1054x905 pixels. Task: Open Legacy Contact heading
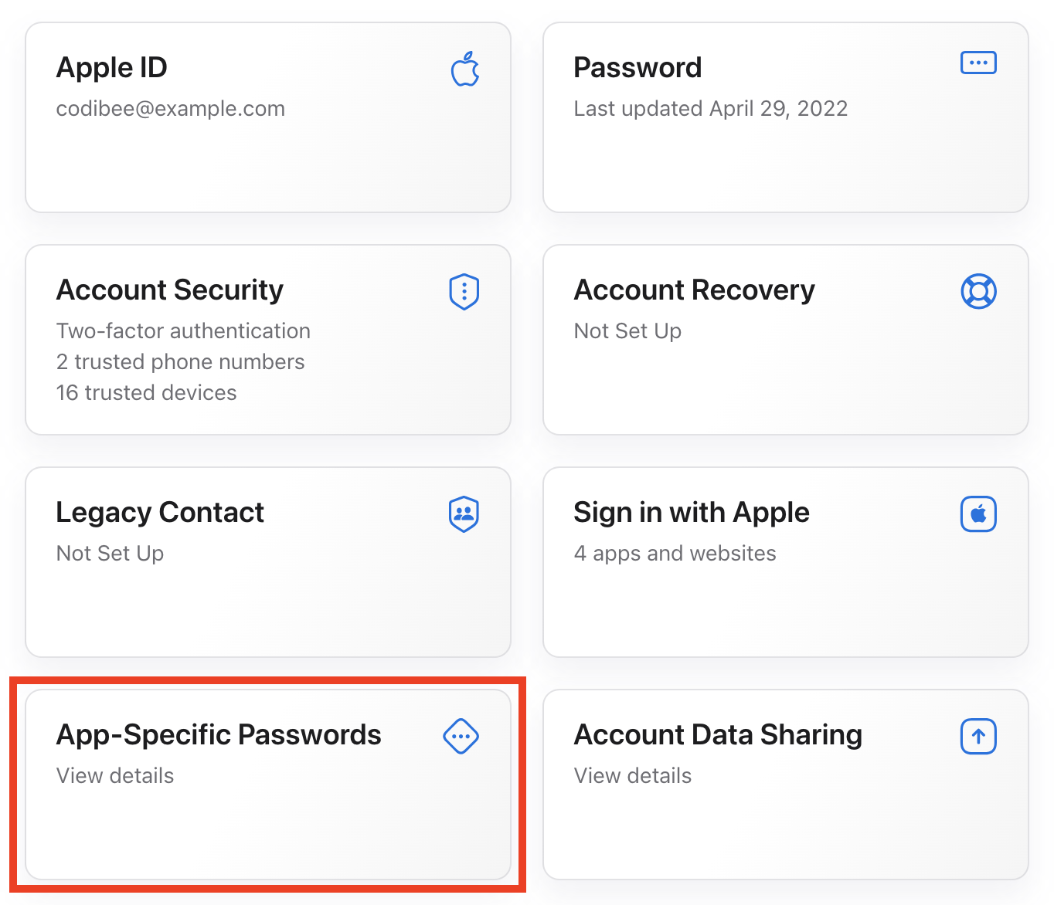[160, 513]
